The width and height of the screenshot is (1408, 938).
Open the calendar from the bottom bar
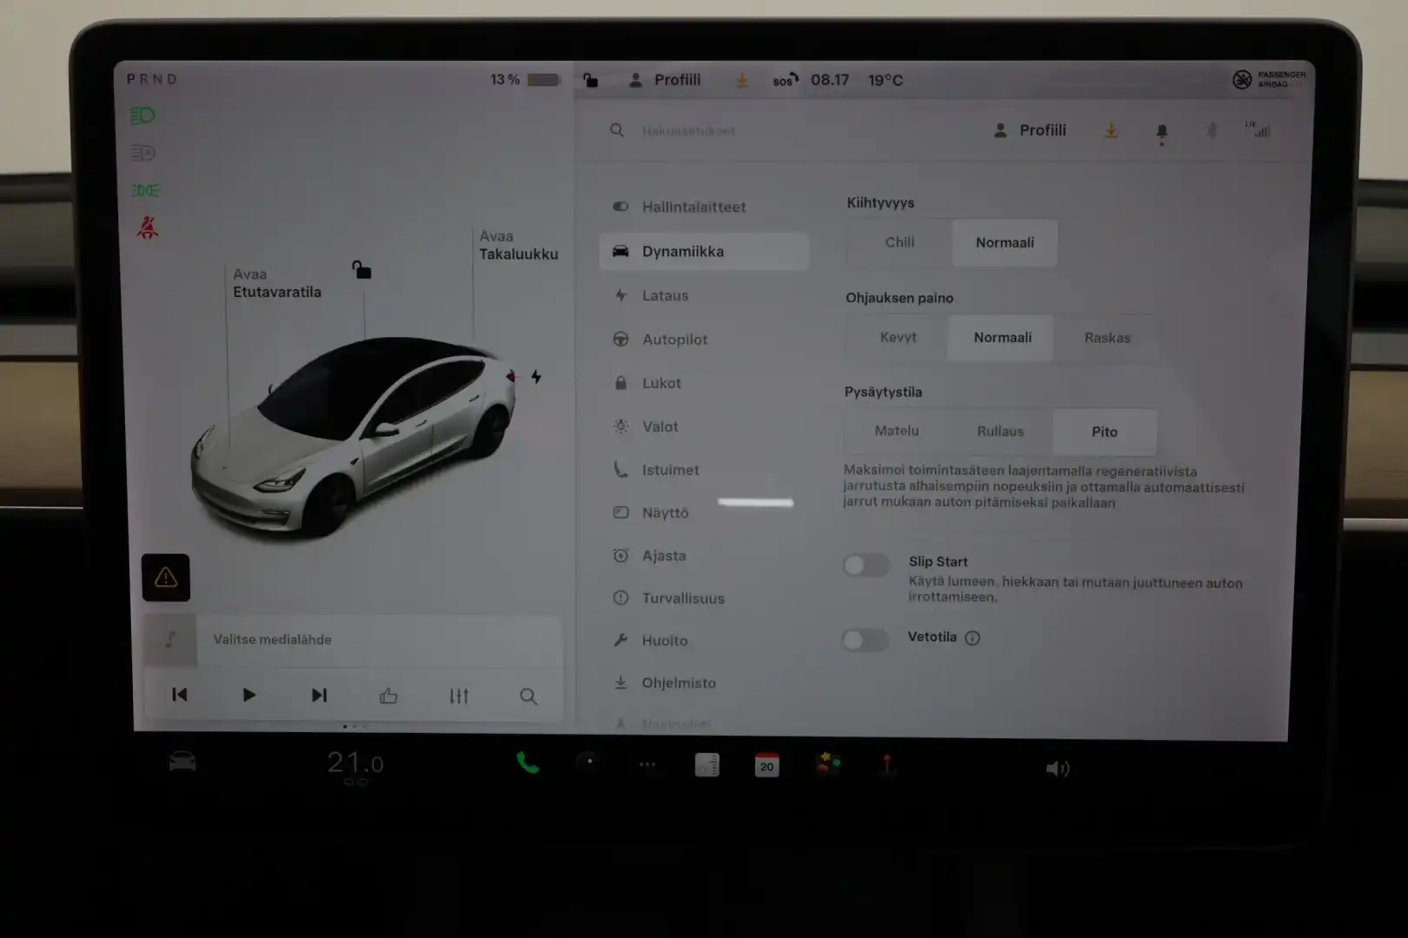click(x=767, y=765)
